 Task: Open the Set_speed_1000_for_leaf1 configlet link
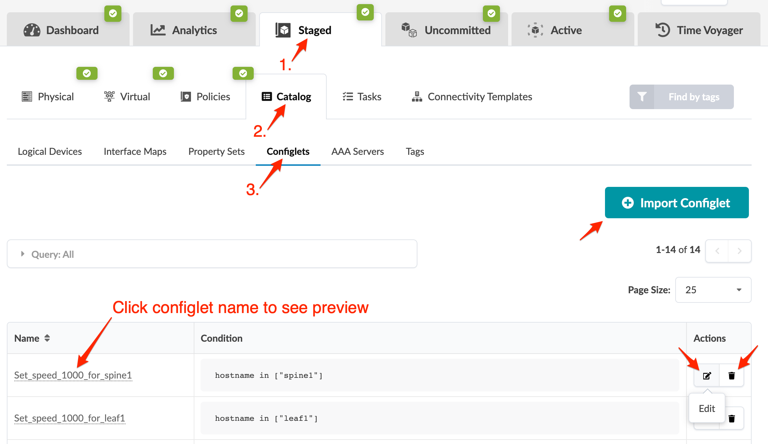pos(70,418)
